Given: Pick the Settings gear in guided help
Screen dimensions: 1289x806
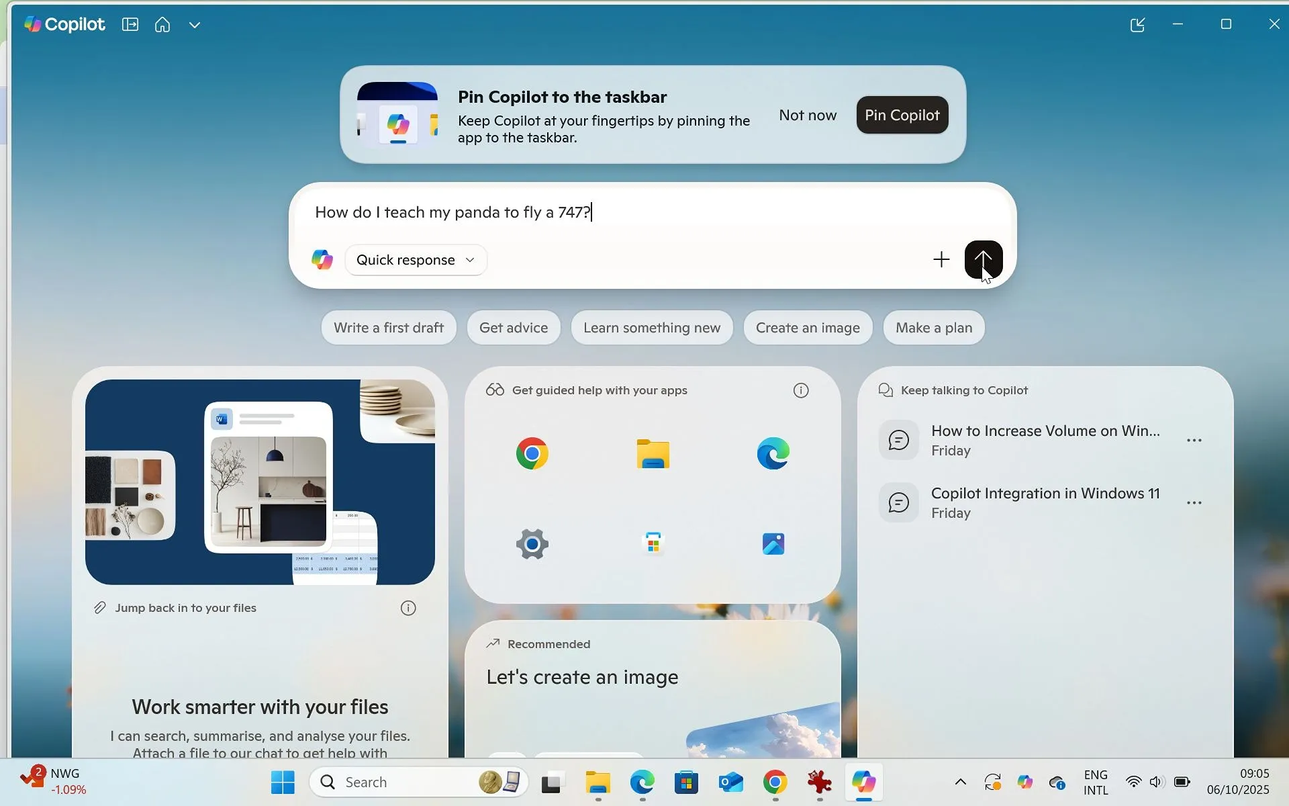Looking at the screenshot, I should pos(532,543).
